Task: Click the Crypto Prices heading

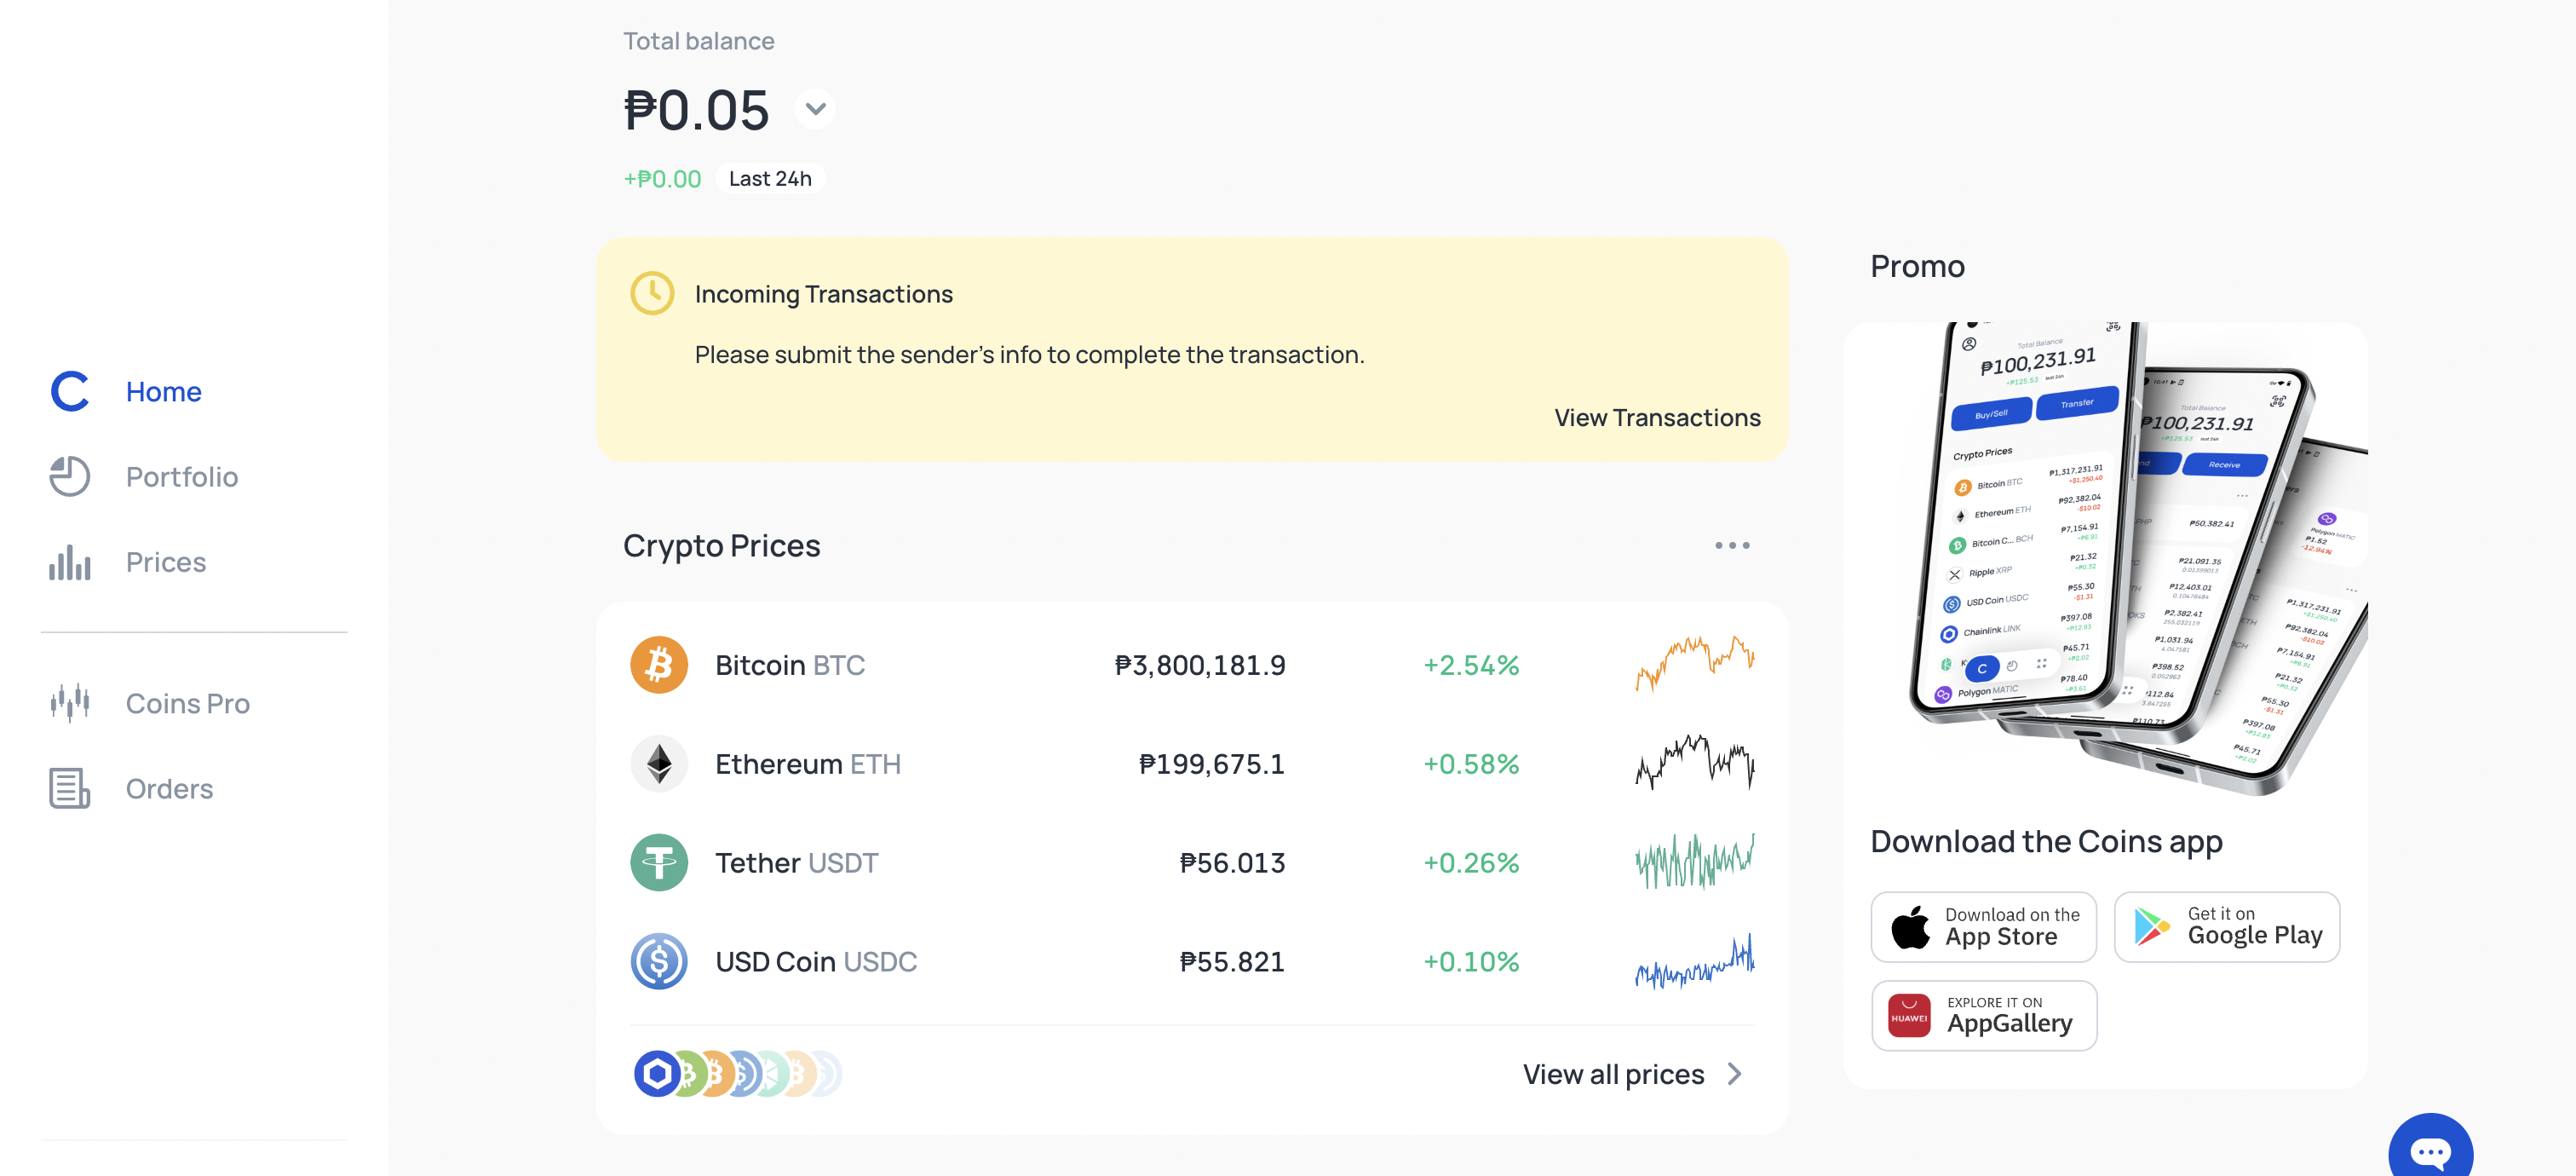Action: click(721, 546)
